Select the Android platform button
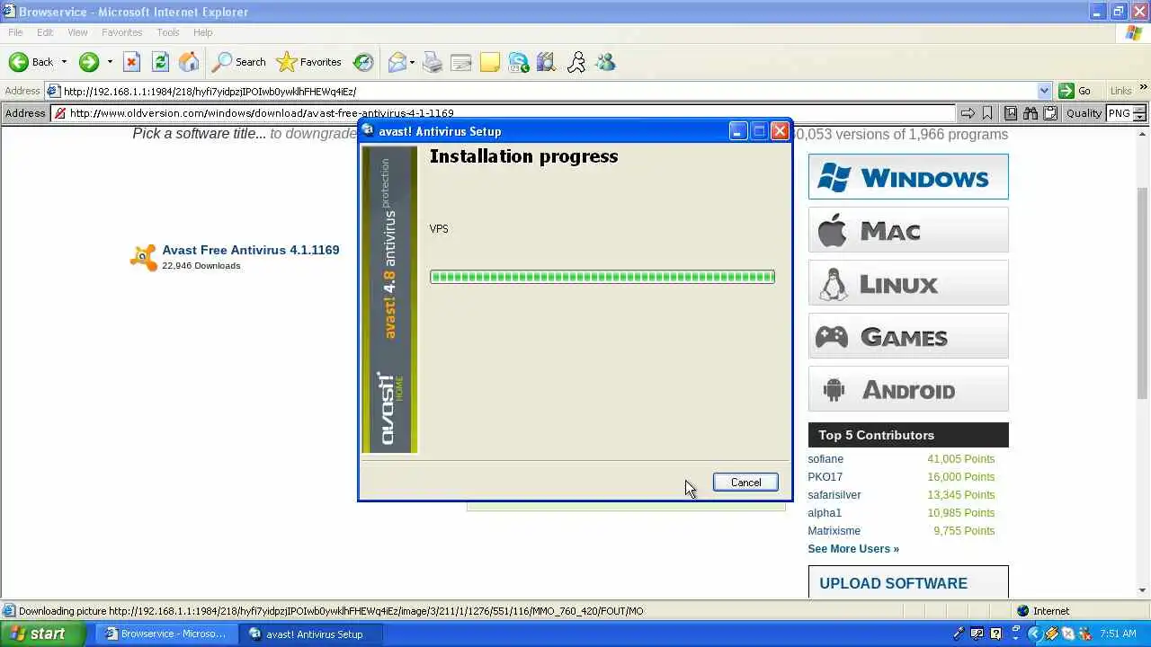This screenshot has height=647, width=1151. 908,389
